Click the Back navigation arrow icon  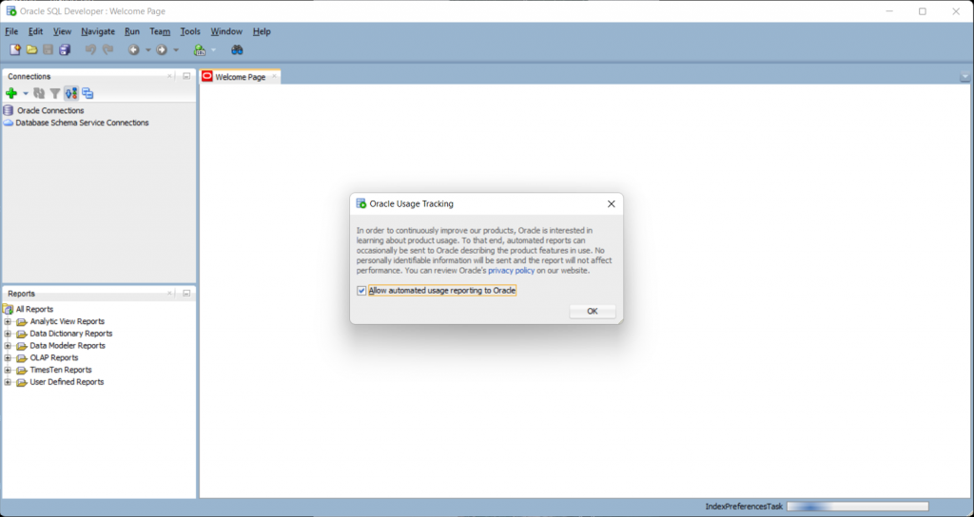(x=133, y=49)
